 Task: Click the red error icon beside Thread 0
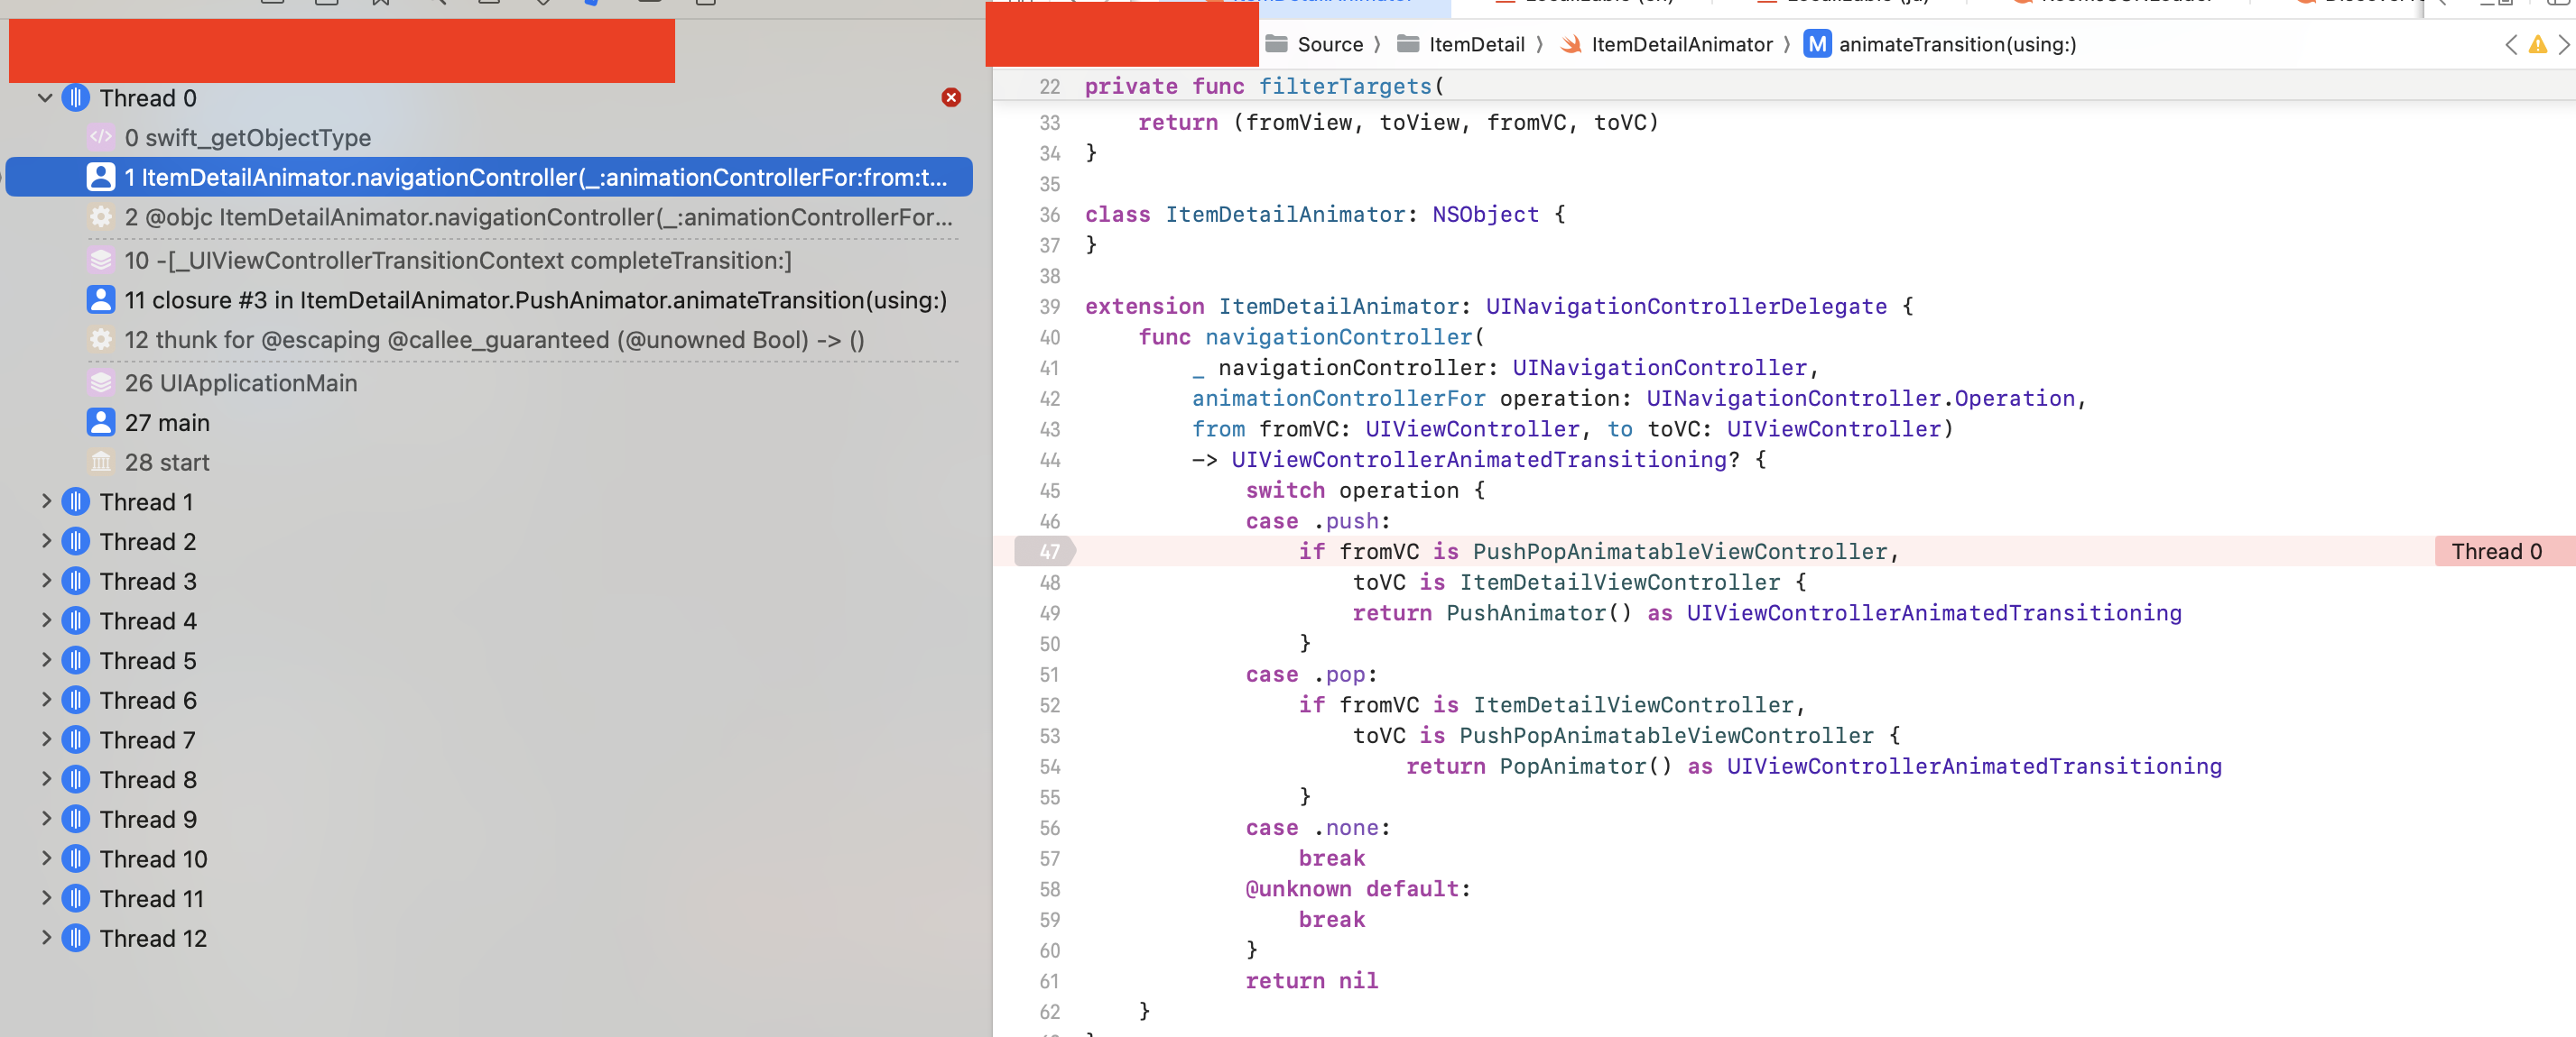click(x=951, y=96)
